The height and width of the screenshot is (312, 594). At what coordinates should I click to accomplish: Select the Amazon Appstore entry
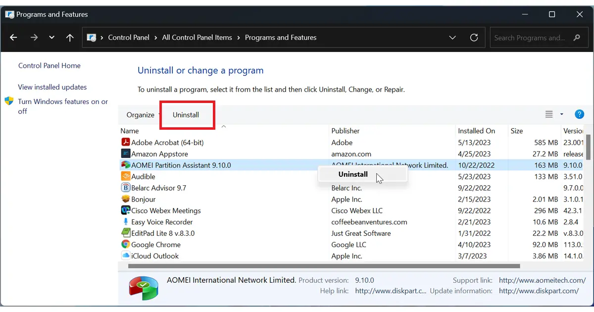click(x=159, y=154)
